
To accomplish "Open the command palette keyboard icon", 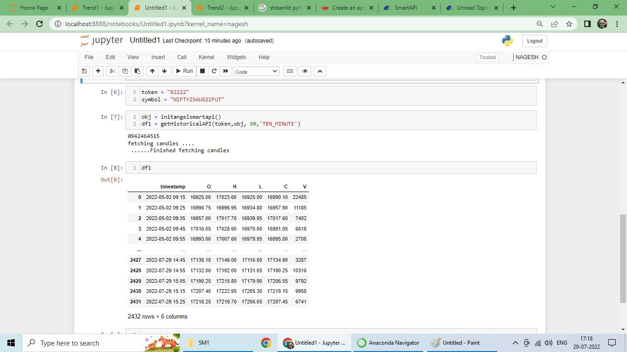I will pyautogui.click(x=289, y=71).
